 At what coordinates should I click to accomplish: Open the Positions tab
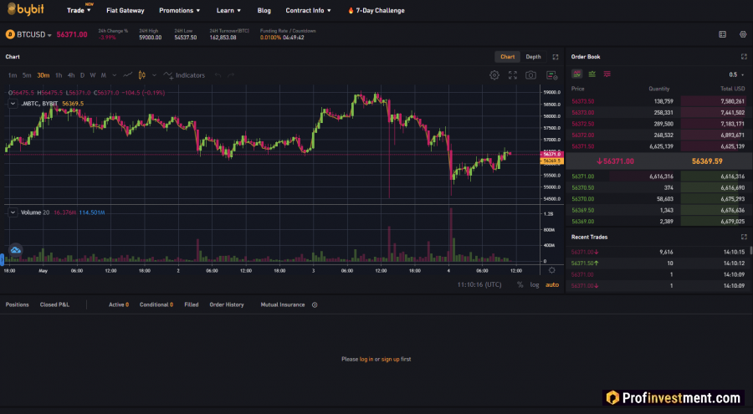coord(18,304)
